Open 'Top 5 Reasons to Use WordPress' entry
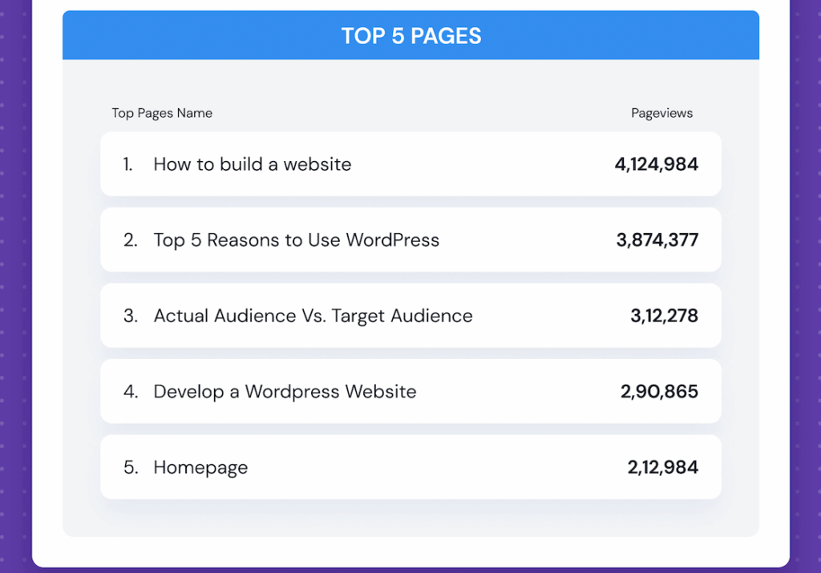 [297, 240]
